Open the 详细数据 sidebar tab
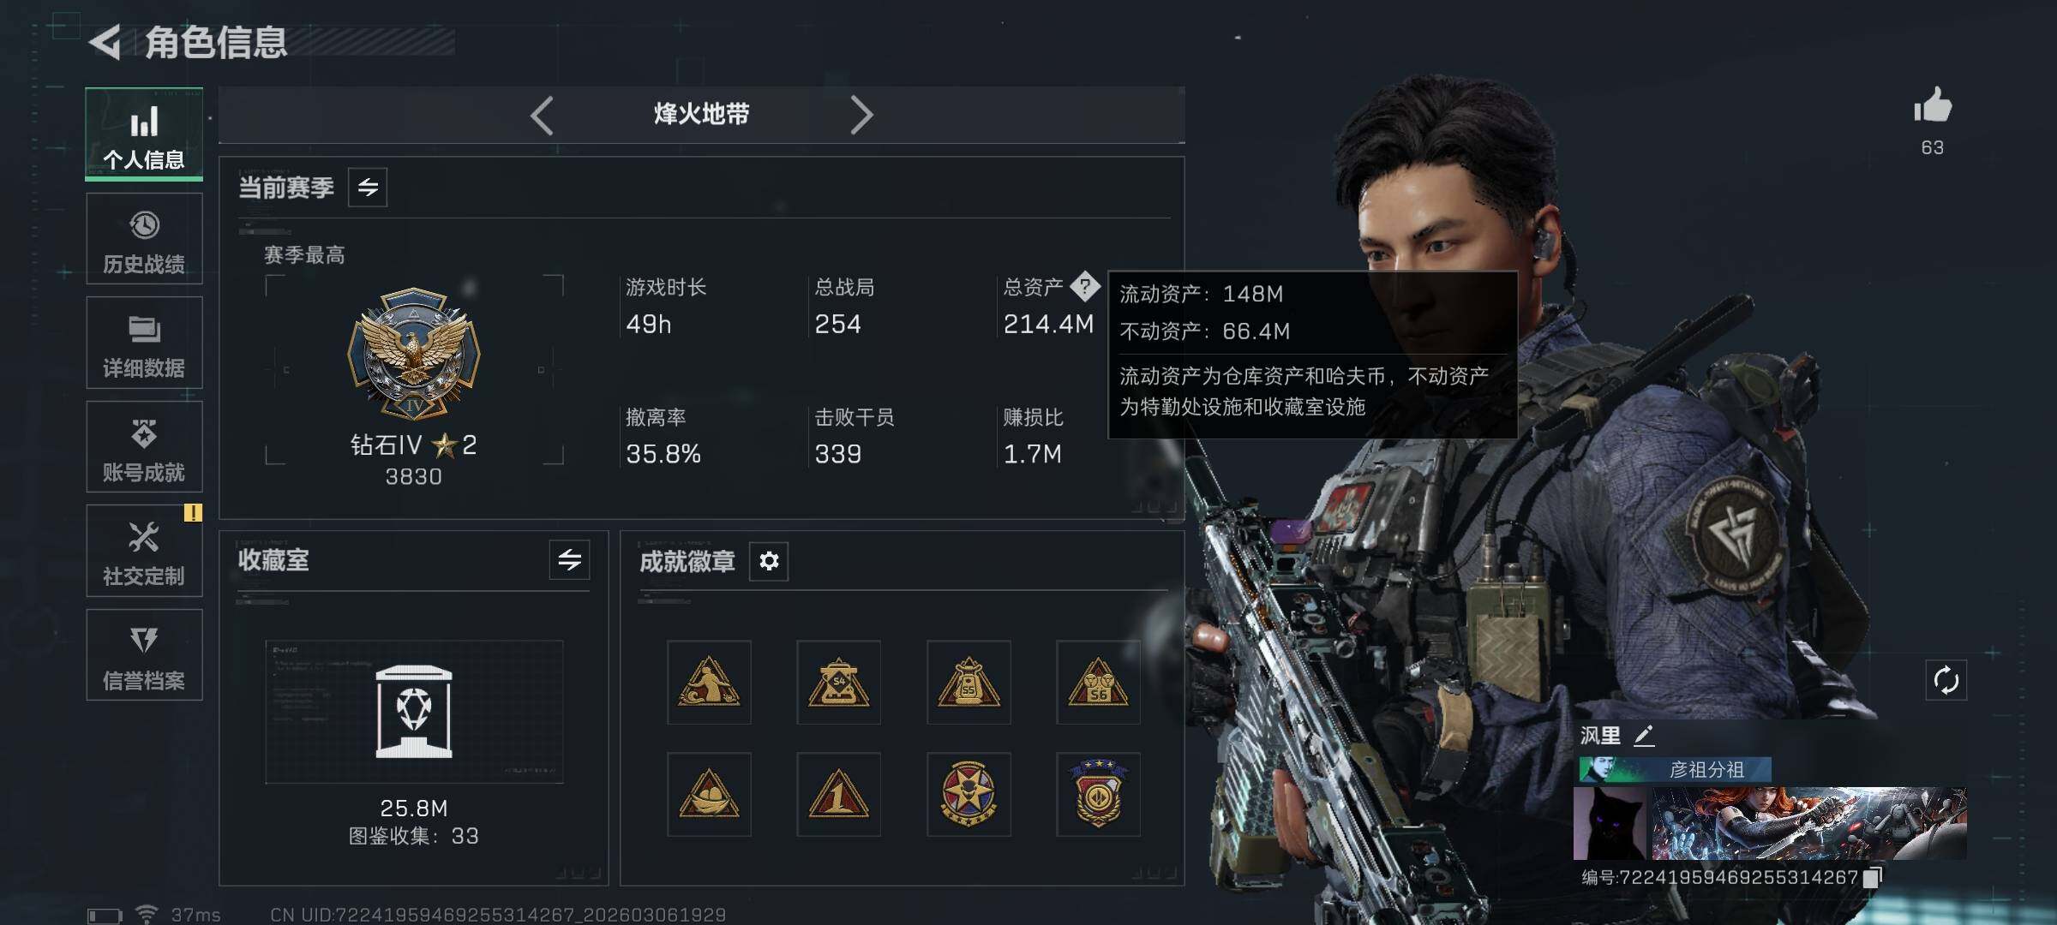2057x925 pixels. (x=144, y=343)
